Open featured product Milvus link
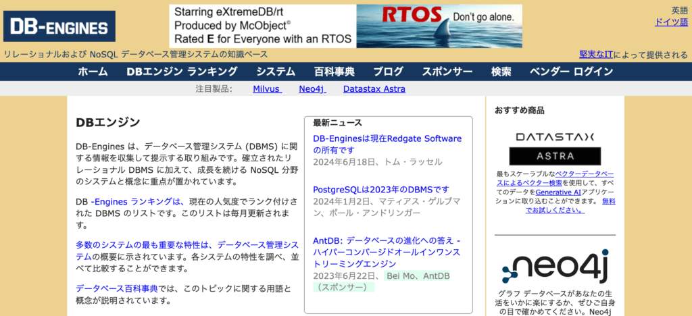 268,89
